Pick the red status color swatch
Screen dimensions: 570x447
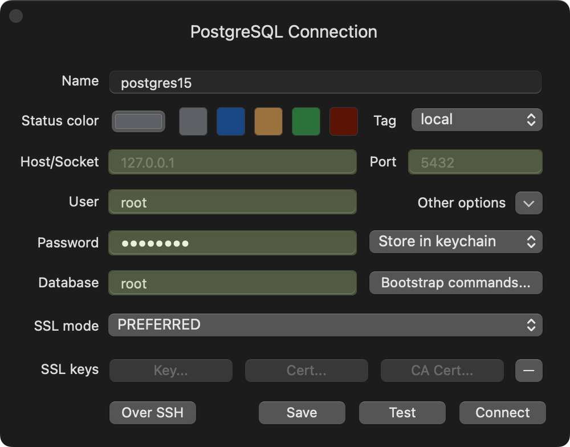(x=344, y=121)
